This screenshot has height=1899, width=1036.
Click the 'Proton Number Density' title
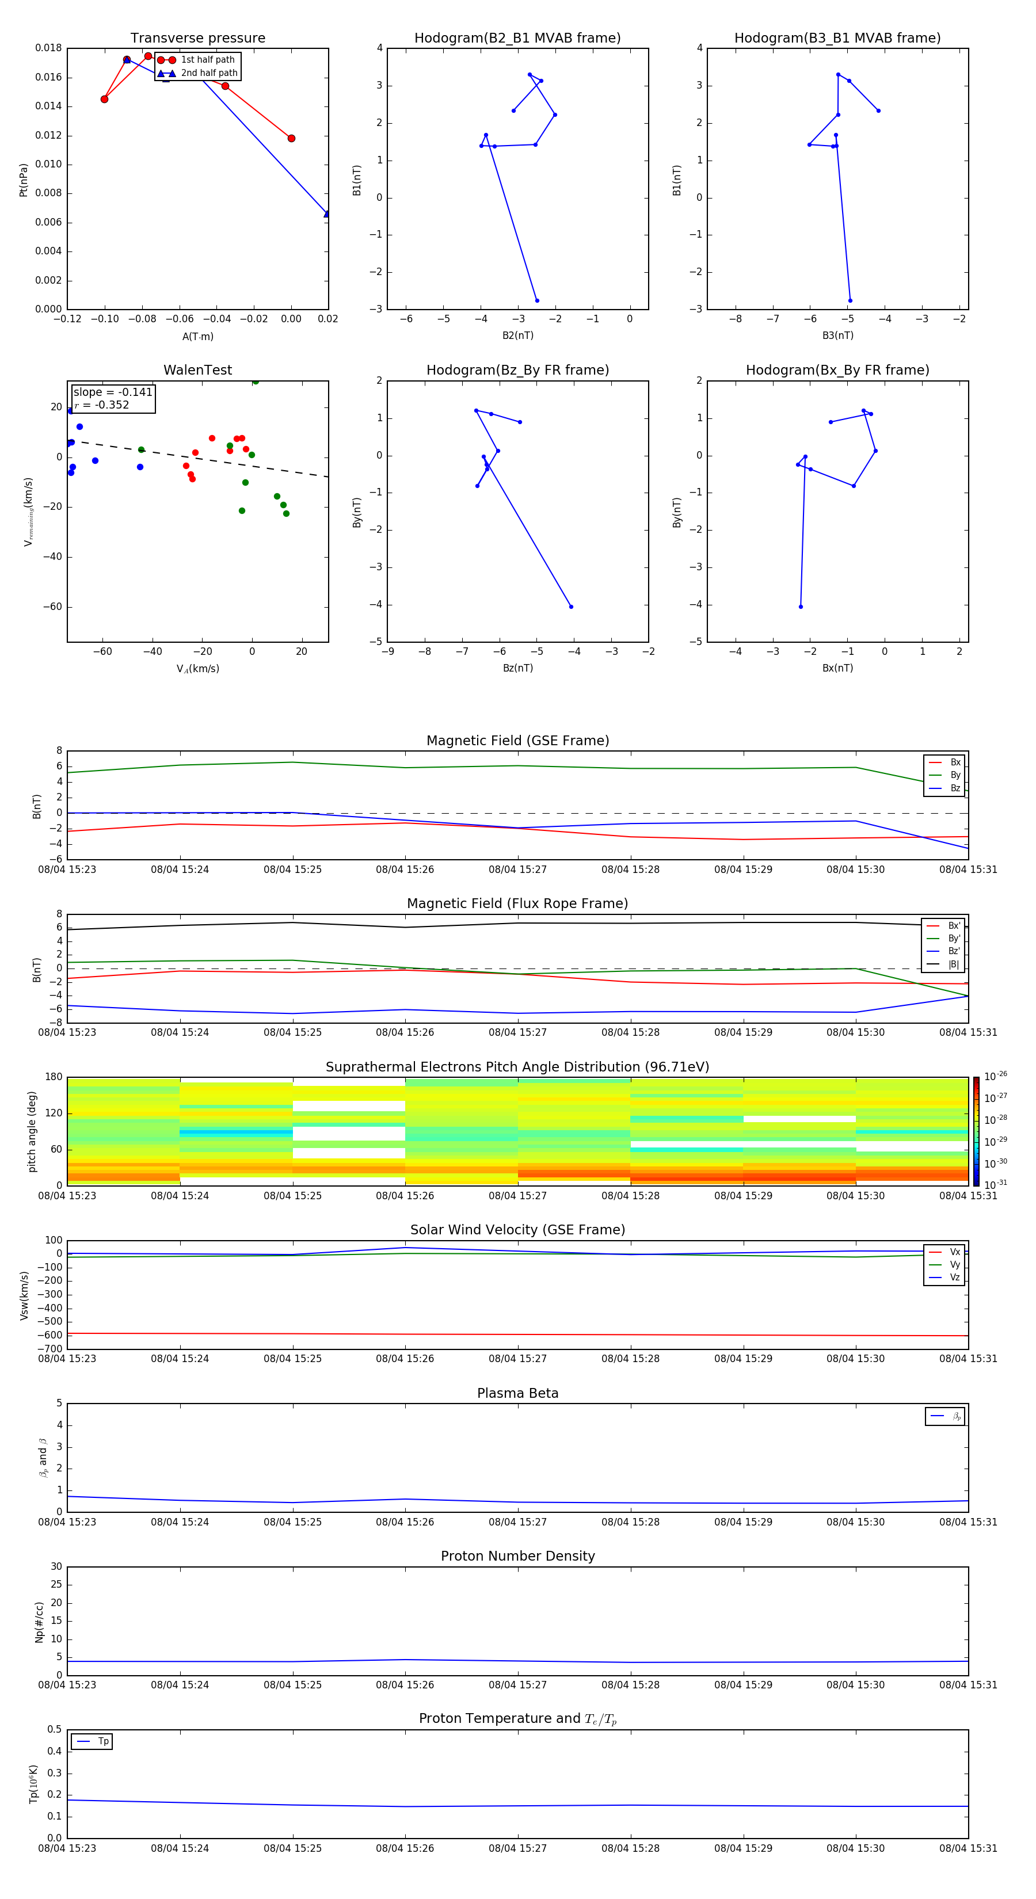click(x=517, y=1556)
